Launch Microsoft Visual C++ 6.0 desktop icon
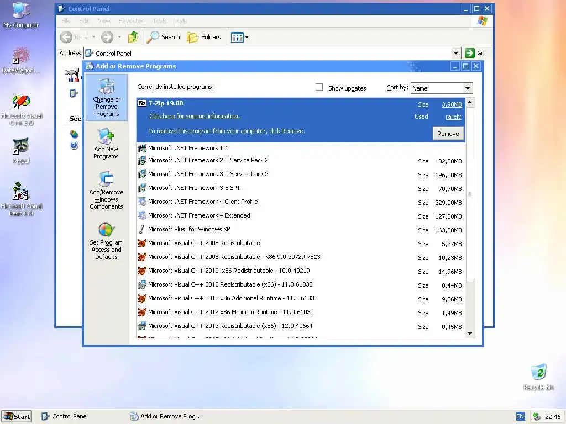 [x=22, y=110]
